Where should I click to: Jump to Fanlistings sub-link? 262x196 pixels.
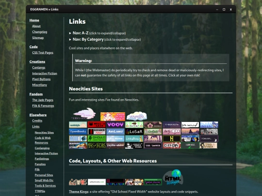(42, 159)
